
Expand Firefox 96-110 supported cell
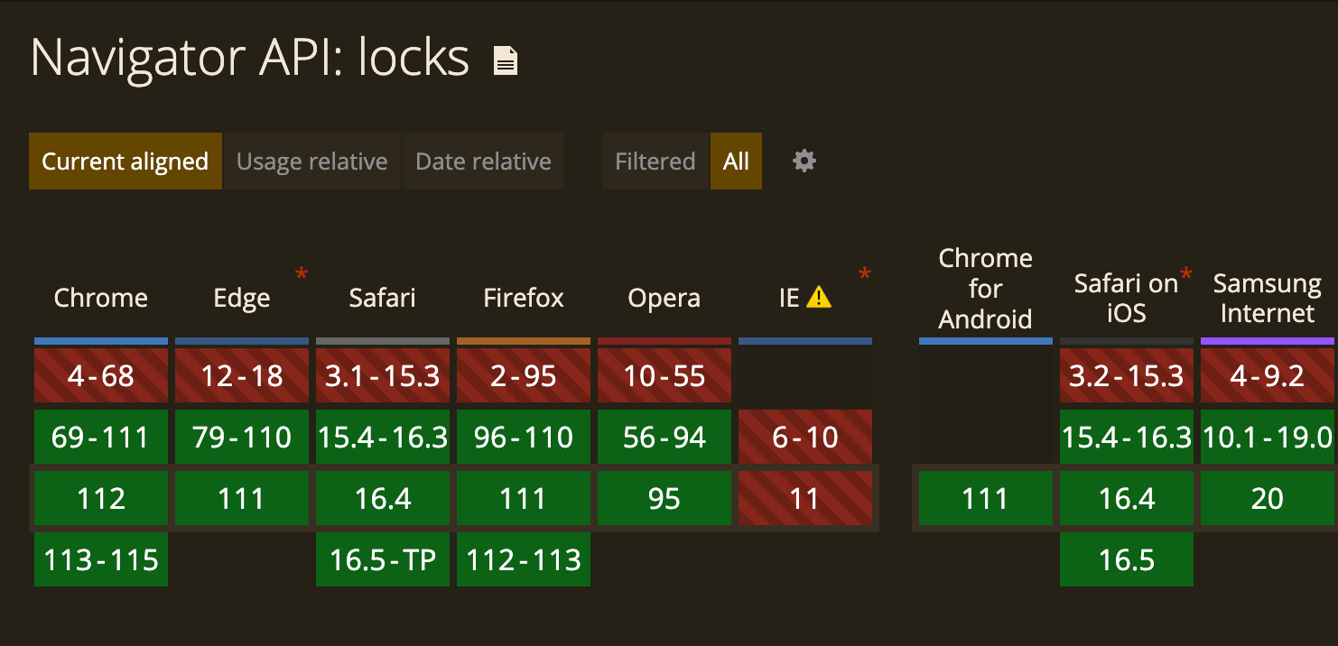[x=524, y=438]
